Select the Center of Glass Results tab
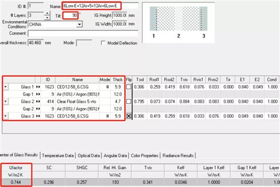The width and height of the screenshot is (280, 187). coord(19,155)
